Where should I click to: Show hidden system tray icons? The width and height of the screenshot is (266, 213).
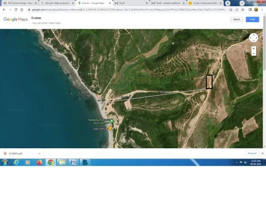click(236, 162)
